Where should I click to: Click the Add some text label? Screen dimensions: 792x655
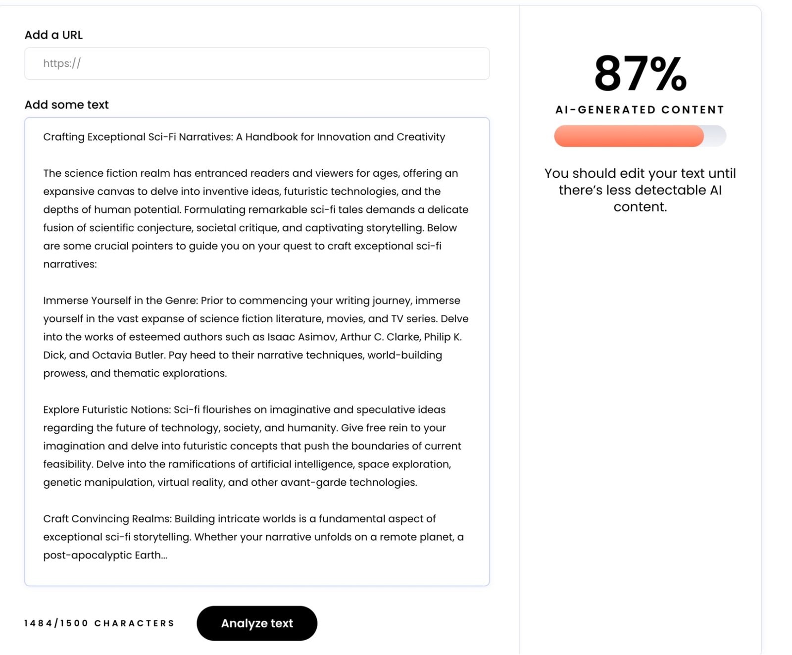(x=66, y=105)
